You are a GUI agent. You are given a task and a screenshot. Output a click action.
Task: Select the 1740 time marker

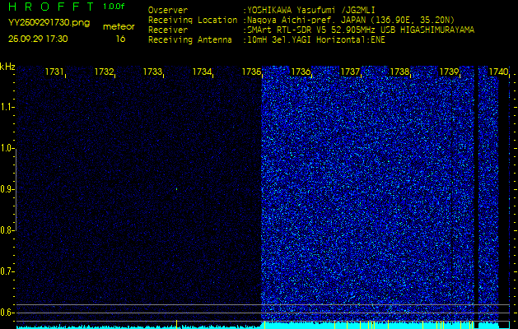(498, 72)
